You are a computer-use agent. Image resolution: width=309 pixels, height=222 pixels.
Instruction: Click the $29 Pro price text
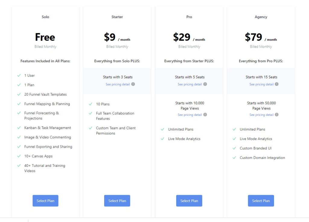click(x=182, y=37)
